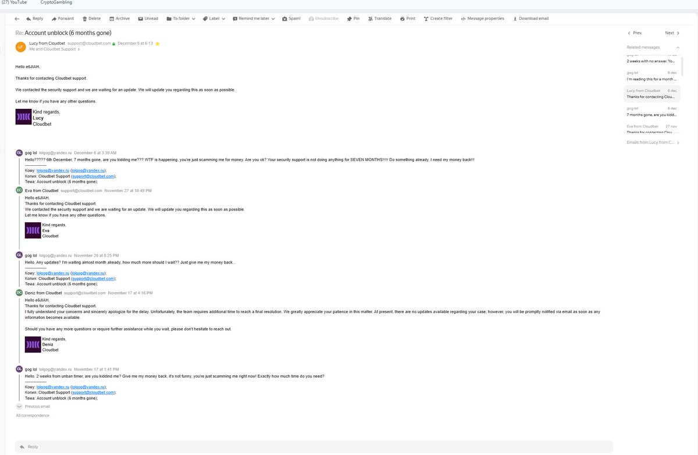Archive this email
This screenshot has height=455, width=698.
[x=119, y=19]
